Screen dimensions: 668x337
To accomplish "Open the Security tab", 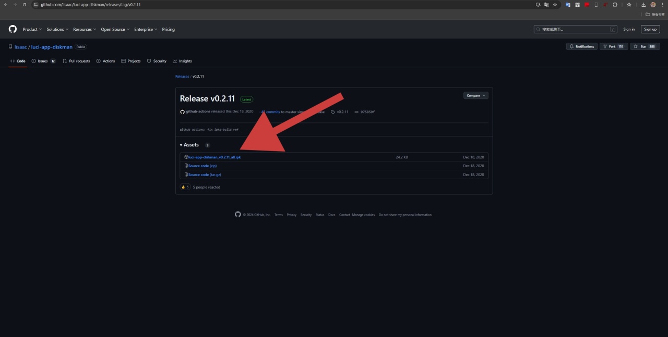I will (157, 61).
